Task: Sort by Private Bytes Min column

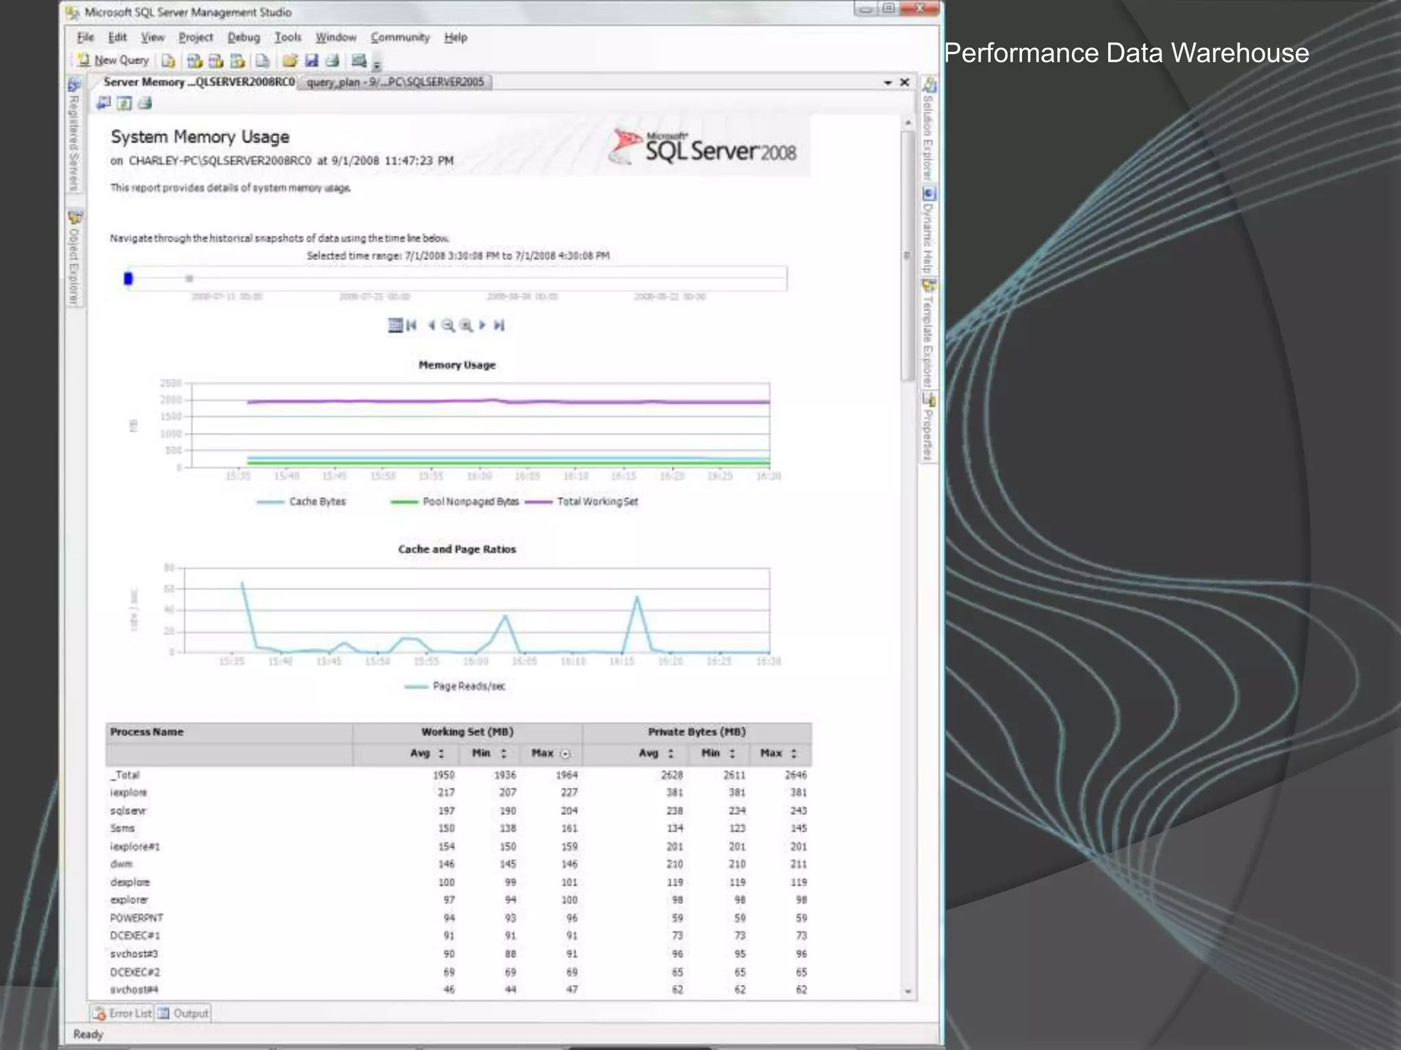Action: click(x=732, y=753)
